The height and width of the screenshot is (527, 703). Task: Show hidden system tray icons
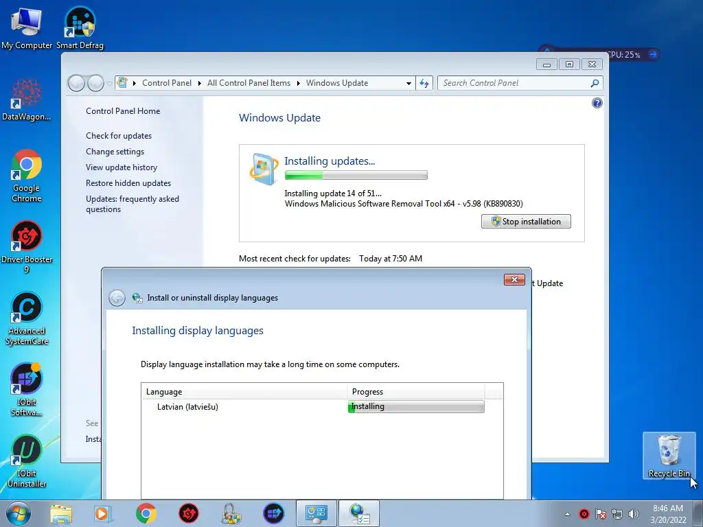point(567,514)
